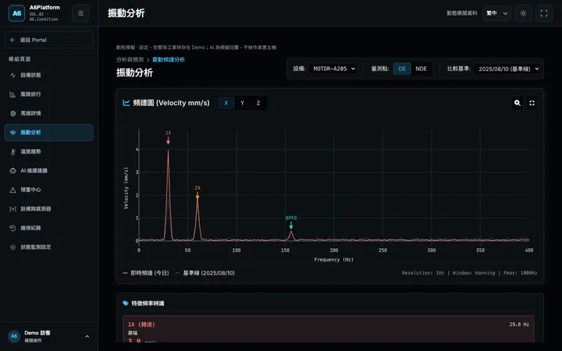This screenshot has height=351, width=562.
Task: Open the 預警中心 page via its warning triangle icon
Action: (13, 190)
